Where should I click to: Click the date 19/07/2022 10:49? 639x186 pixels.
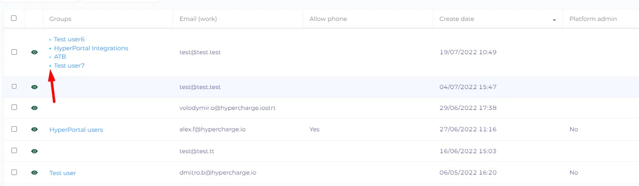pyautogui.click(x=468, y=52)
